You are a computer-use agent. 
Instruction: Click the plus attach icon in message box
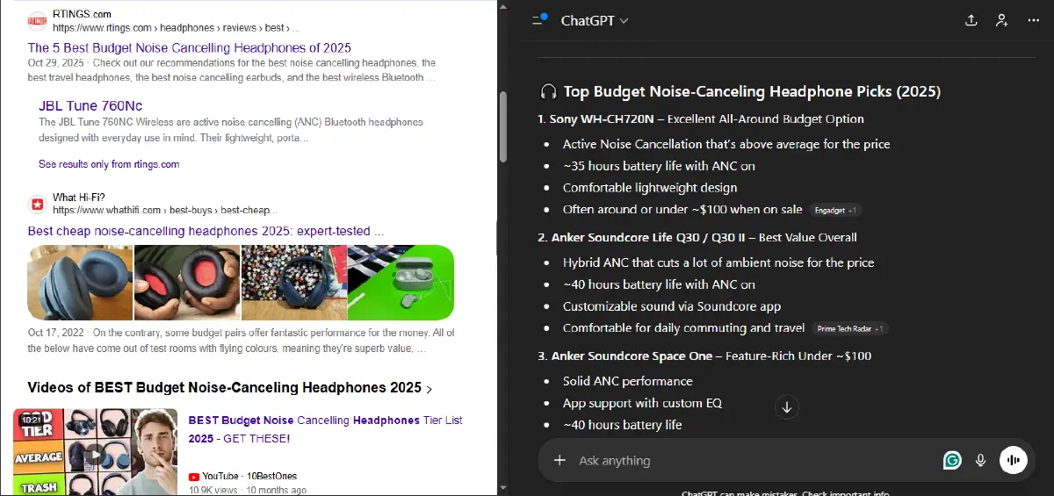[x=559, y=460]
